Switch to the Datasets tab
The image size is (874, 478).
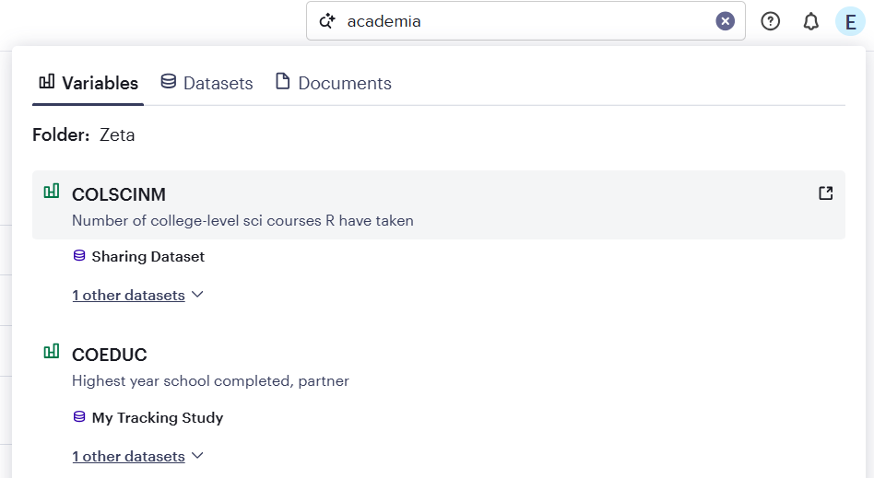(x=207, y=83)
